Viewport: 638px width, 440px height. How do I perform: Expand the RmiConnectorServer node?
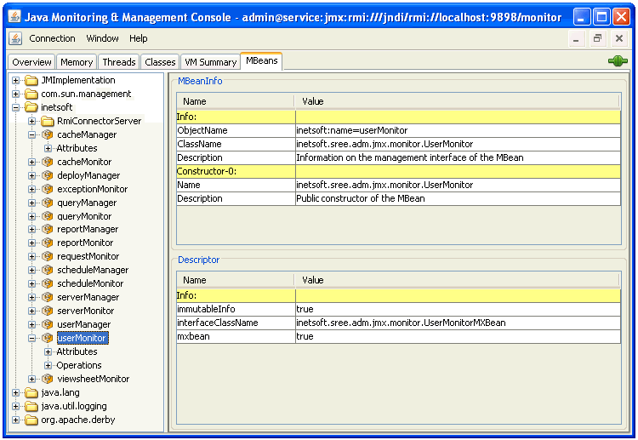tap(31, 122)
